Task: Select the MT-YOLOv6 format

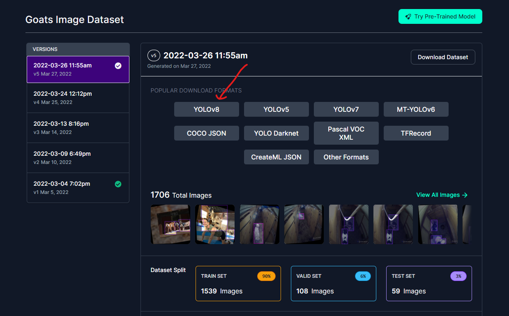Action: [x=416, y=110]
